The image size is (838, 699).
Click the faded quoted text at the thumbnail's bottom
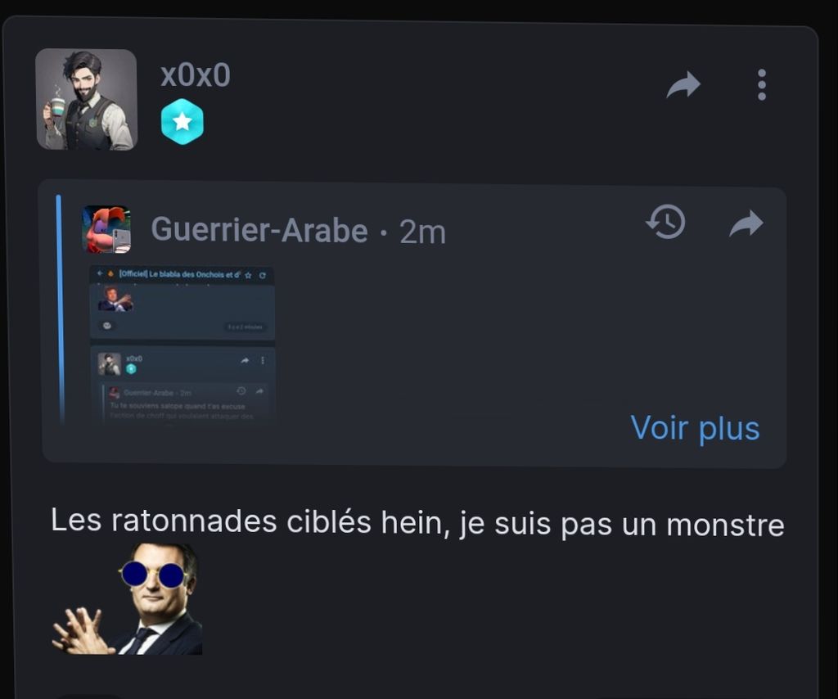click(182, 410)
